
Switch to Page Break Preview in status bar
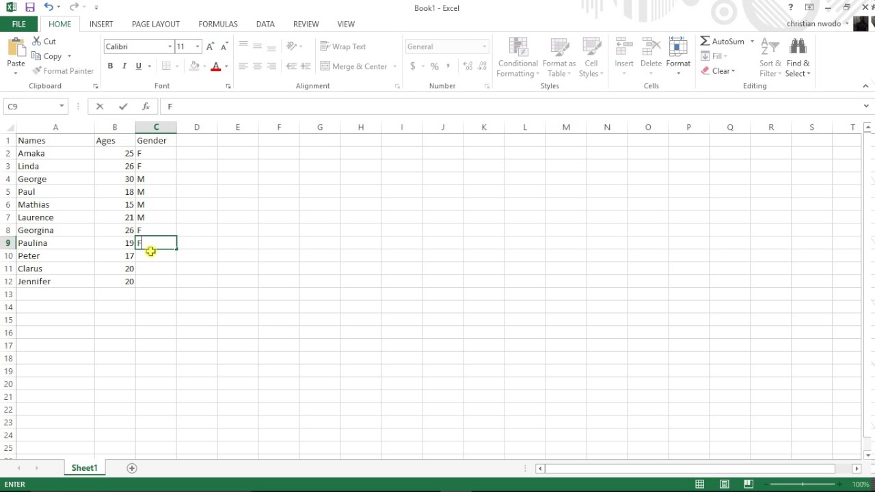coord(749,484)
